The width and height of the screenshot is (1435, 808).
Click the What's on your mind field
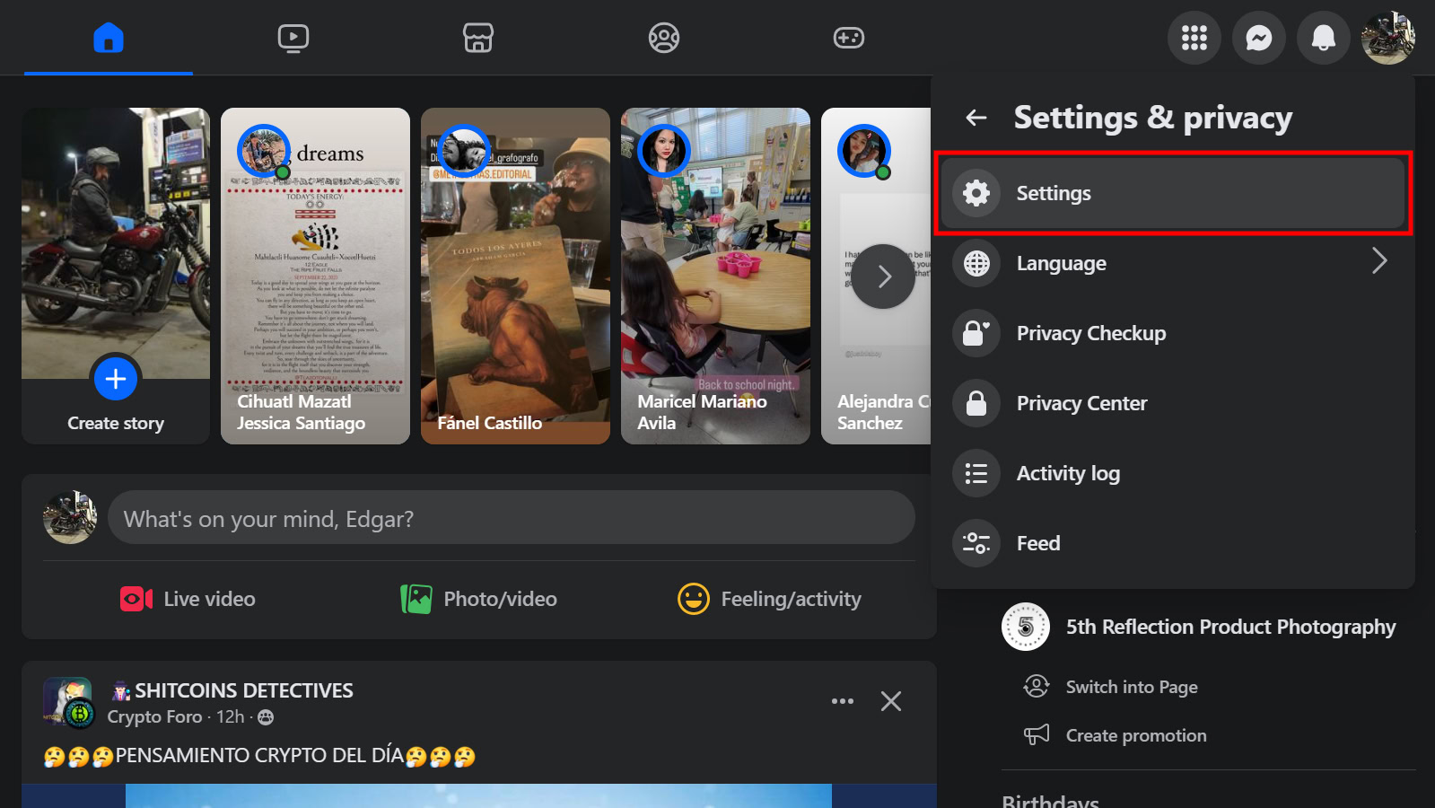[512, 517]
